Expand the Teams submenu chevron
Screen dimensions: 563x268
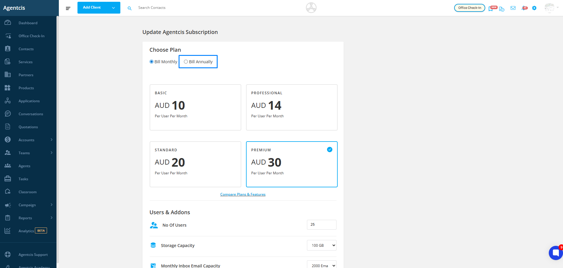tap(51, 153)
